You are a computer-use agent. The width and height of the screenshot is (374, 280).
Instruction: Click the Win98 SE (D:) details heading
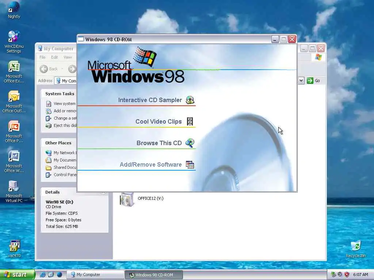[60, 202]
